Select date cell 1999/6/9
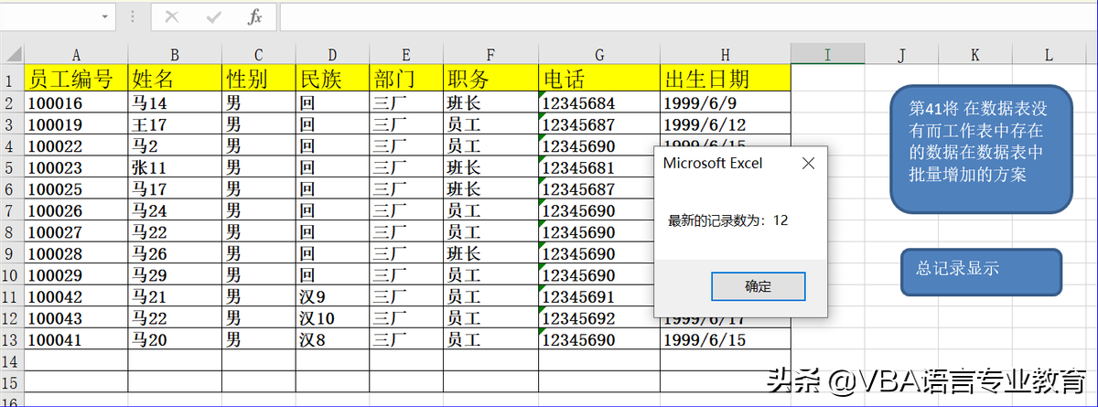The width and height of the screenshot is (1098, 407). pyautogui.click(x=725, y=102)
